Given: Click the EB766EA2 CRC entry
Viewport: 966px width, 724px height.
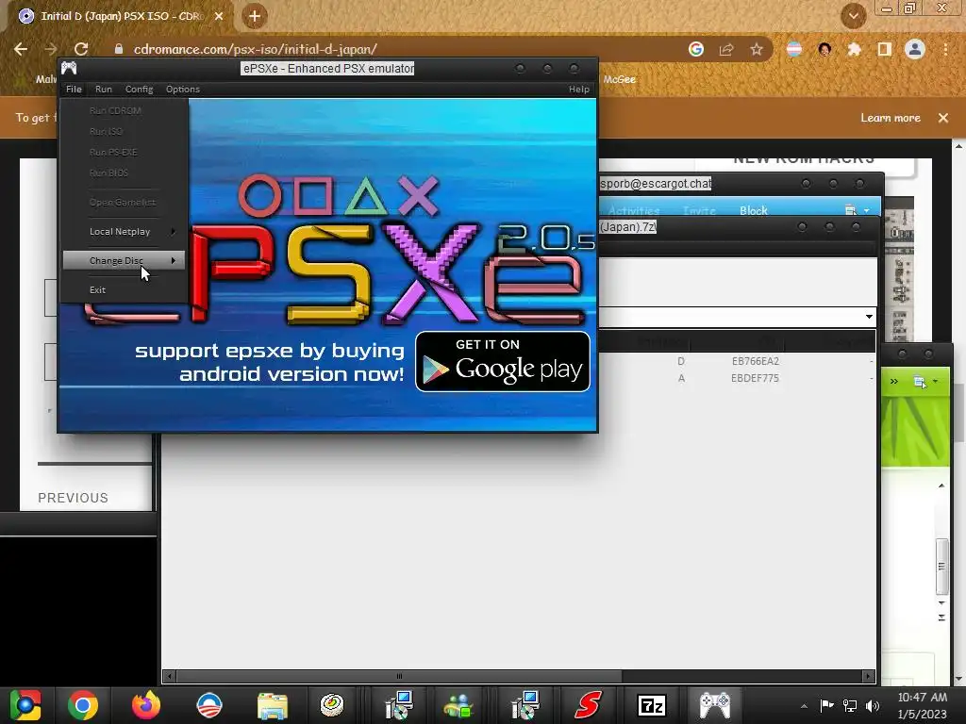Looking at the screenshot, I should (756, 361).
